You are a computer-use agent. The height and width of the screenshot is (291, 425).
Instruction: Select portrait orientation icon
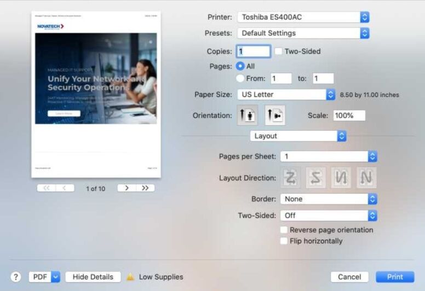pos(248,115)
